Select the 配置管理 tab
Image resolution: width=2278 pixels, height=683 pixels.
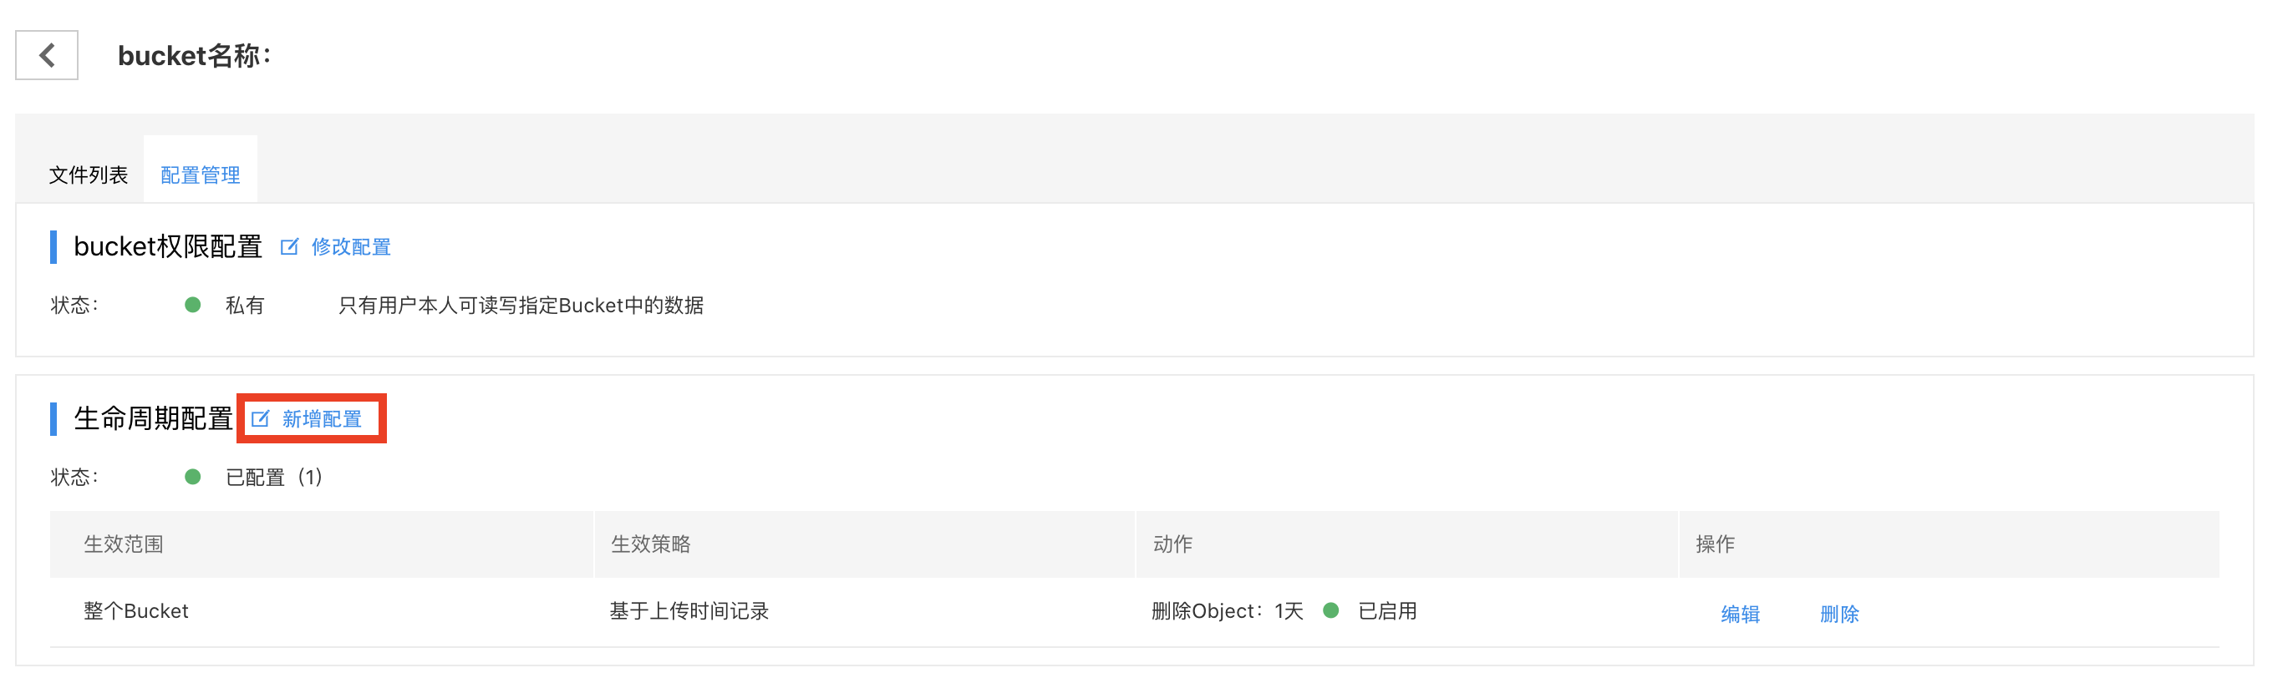(x=201, y=175)
